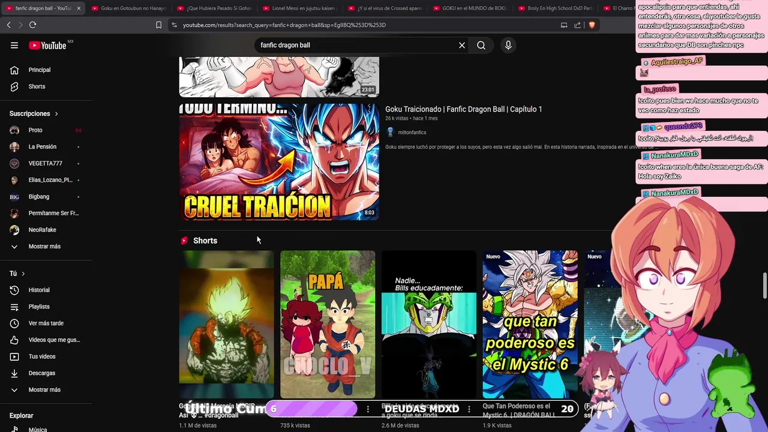The width and height of the screenshot is (768, 432).
Task: Expand Mostrar más under Suscripciones
Action: 46,247
